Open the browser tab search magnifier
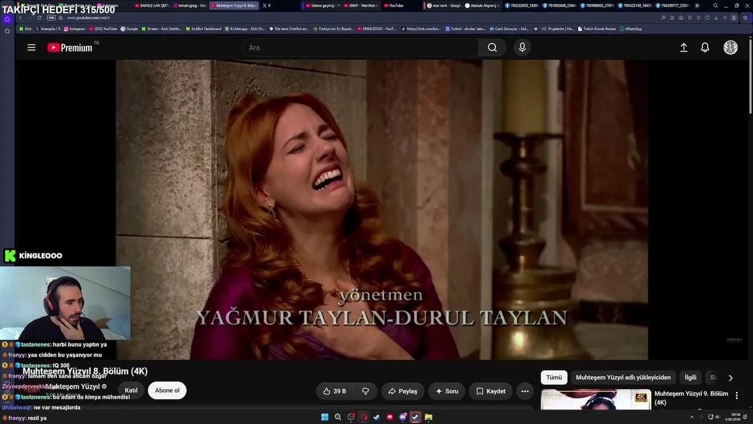Viewport: 753px width, 424px height. click(715, 5)
